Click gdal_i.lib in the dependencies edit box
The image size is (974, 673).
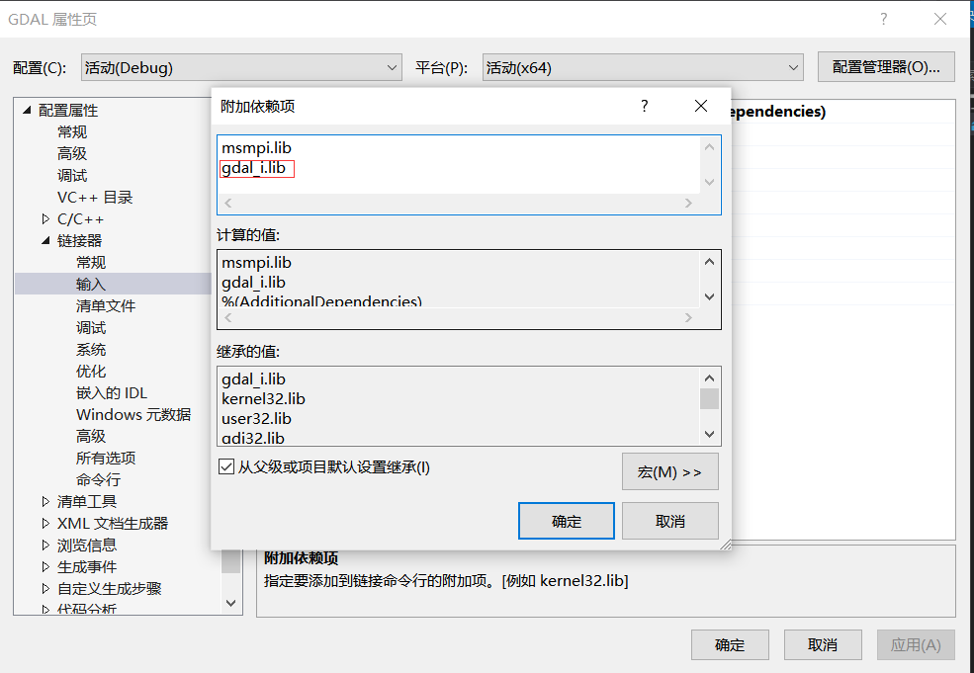(257, 168)
